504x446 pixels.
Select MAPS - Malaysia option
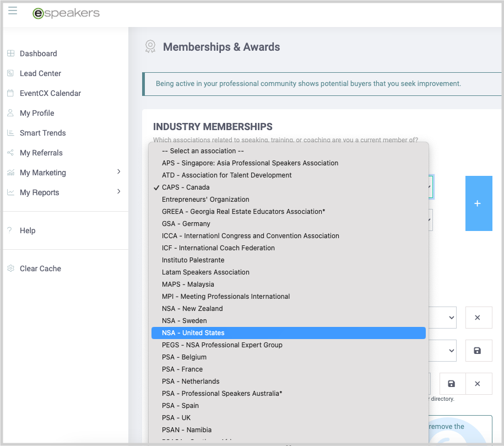[288, 284]
